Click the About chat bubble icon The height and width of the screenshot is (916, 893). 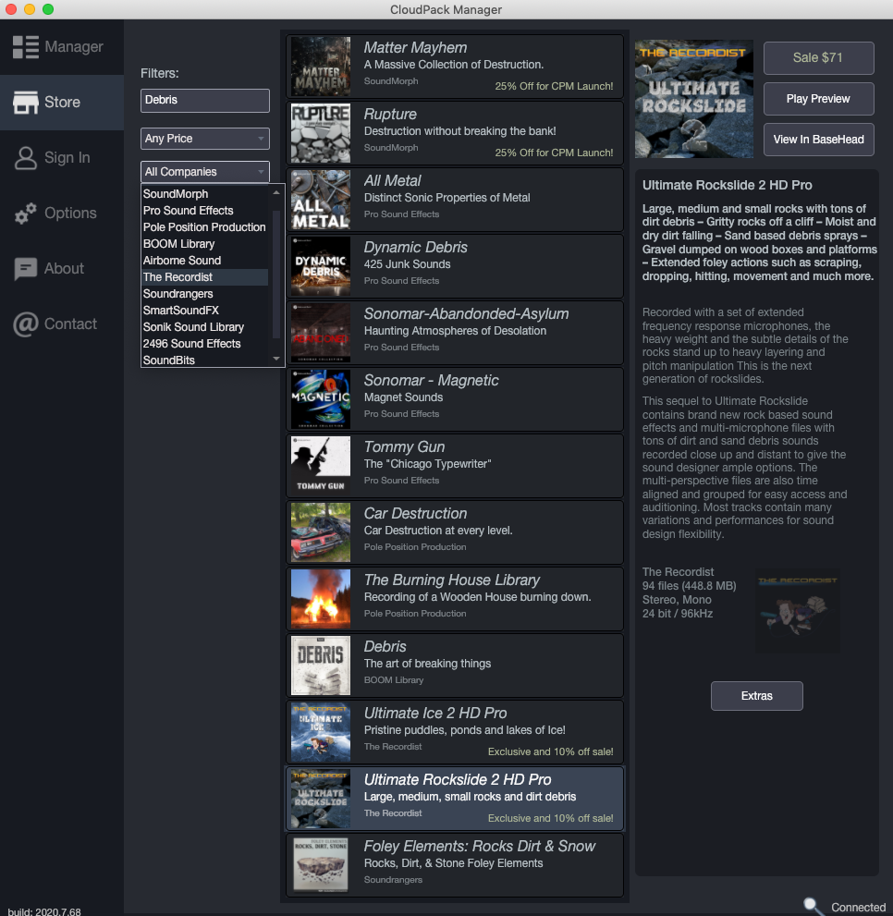pos(26,269)
